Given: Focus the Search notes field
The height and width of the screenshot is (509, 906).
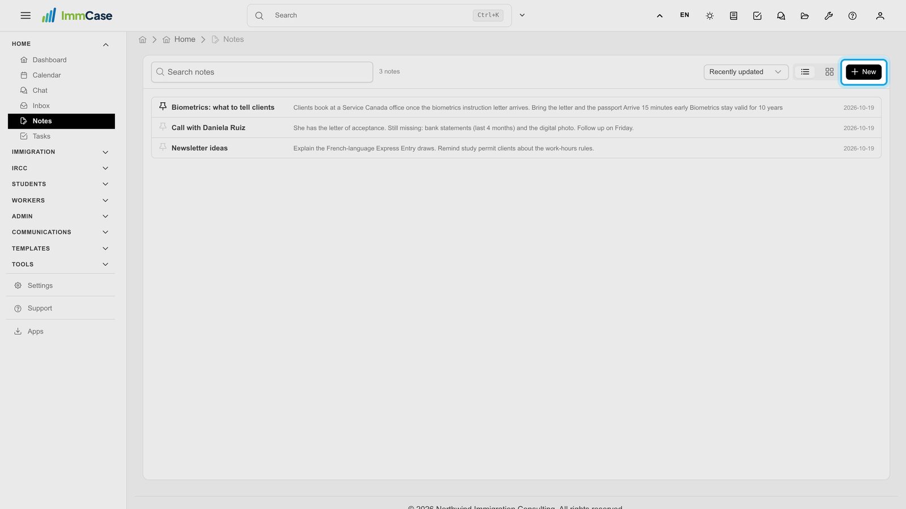Looking at the screenshot, I should pyautogui.click(x=262, y=72).
